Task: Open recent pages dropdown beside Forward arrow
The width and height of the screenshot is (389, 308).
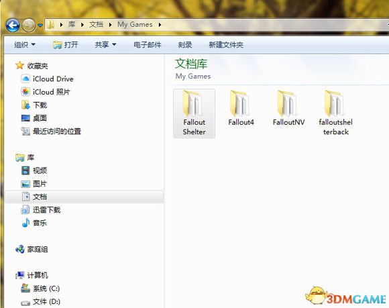Action: 40,25
